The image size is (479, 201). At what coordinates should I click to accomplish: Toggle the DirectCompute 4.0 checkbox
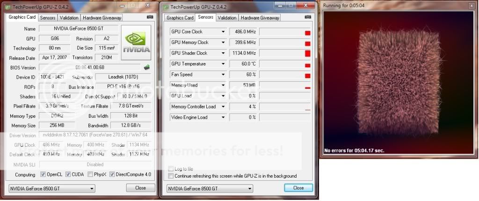(112, 174)
